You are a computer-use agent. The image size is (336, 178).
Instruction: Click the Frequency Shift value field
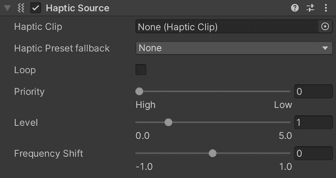313,154
